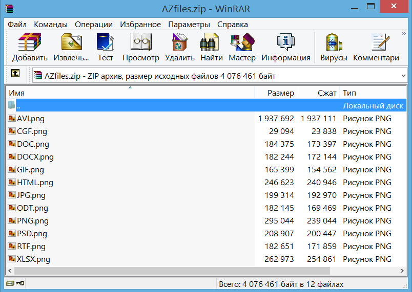Click packed size value 169 469
Image resolution: width=412 pixels, height=292 pixels.
pyautogui.click(x=322, y=208)
